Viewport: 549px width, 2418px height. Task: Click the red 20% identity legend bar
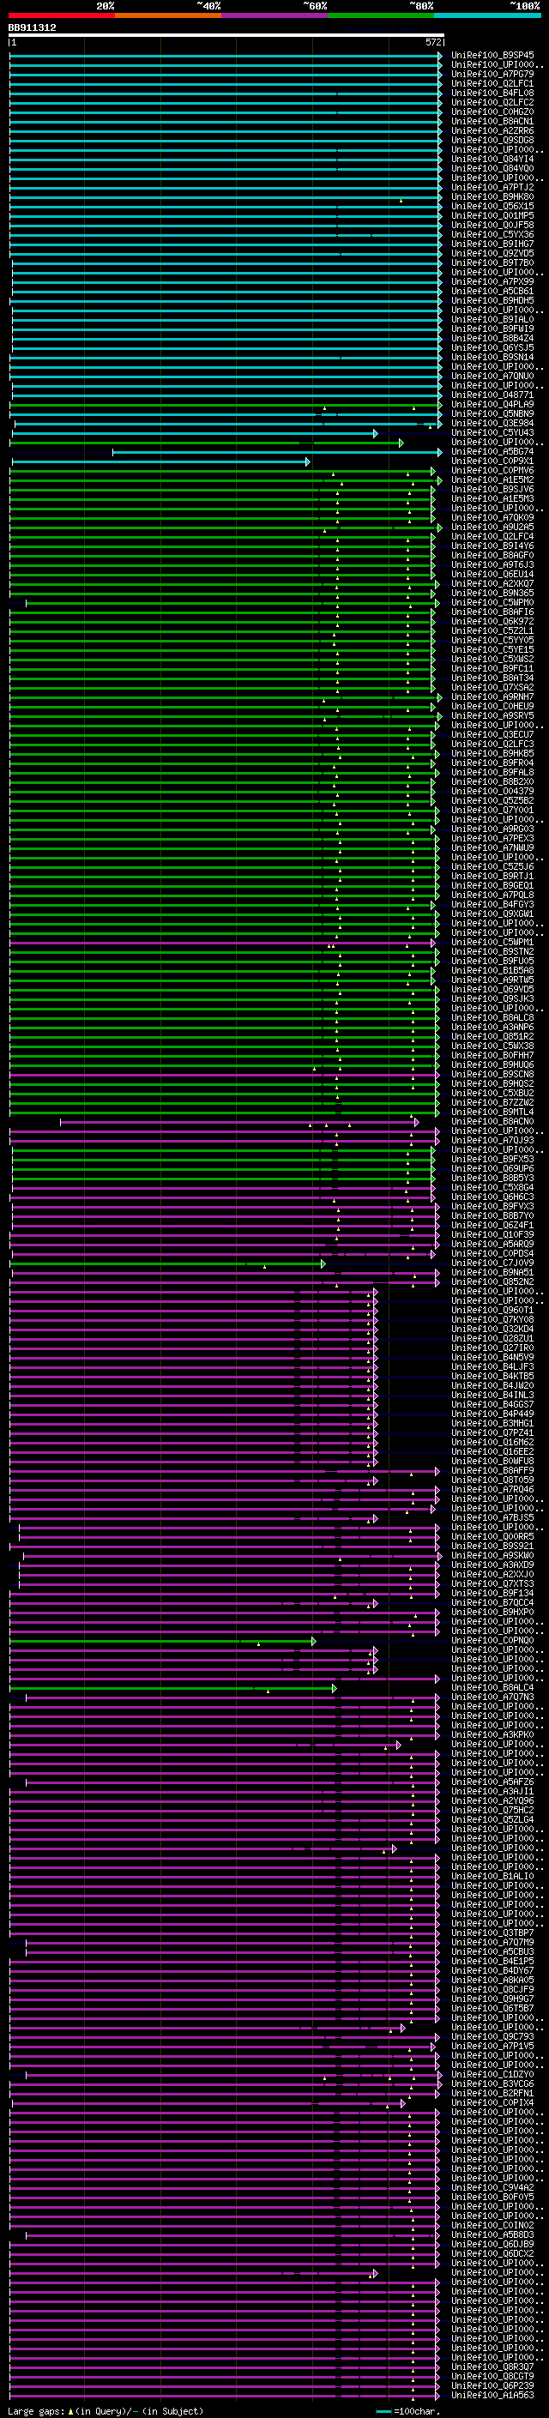pyautogui.click(x=62, y=15)
